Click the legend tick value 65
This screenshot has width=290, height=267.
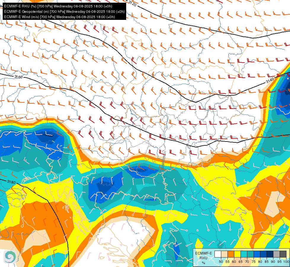point(241,262)
